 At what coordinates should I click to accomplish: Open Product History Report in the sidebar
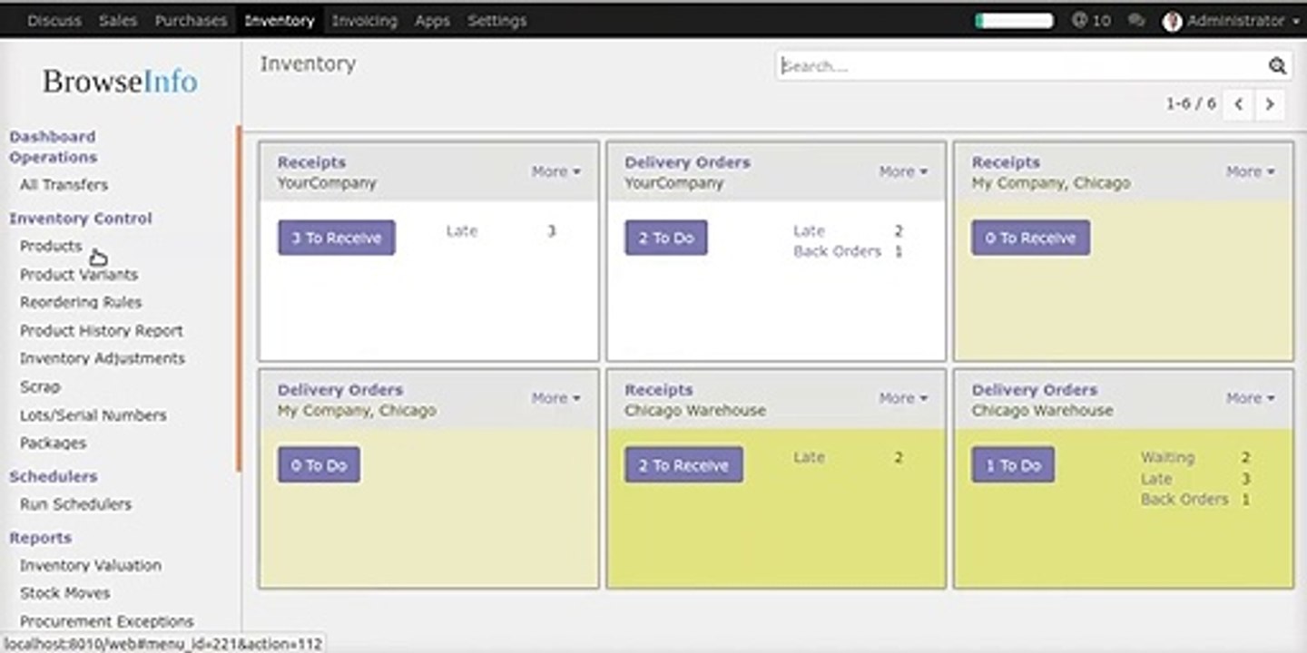click(x=102, y=330)
